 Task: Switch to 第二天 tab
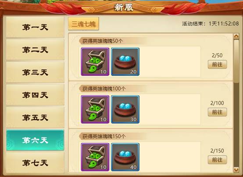(x=35, y=50)
